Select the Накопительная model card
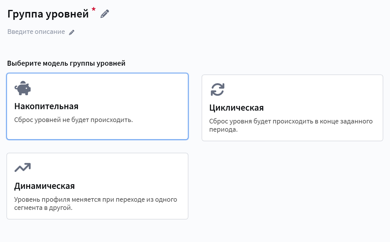Viewport: 390px width, 242px height. 97,106
